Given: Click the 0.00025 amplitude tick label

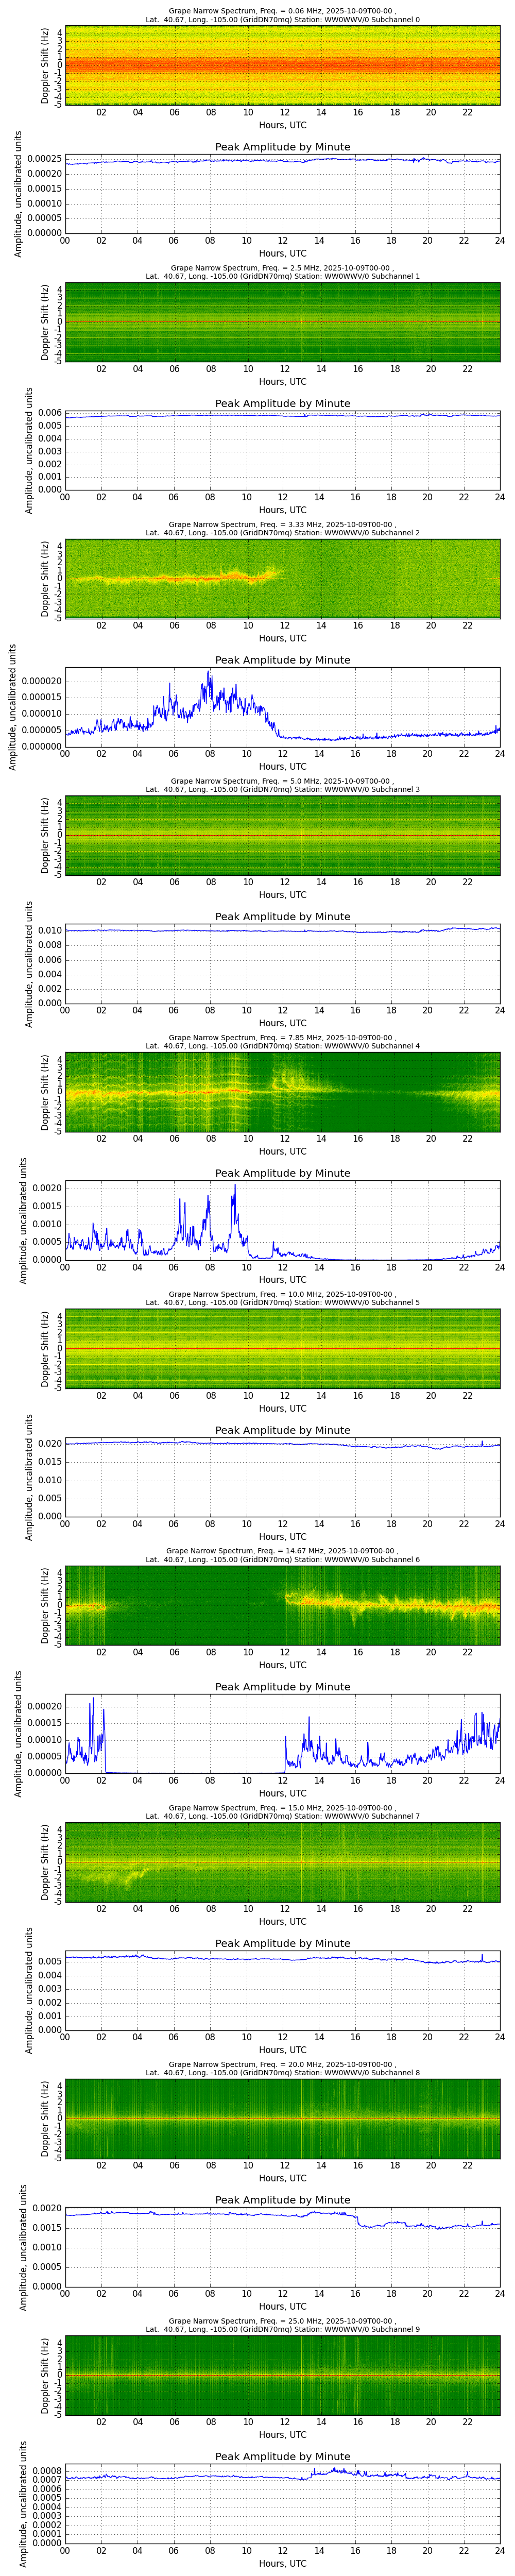Looking at the screenshot, I should click(x=44, y=159).
